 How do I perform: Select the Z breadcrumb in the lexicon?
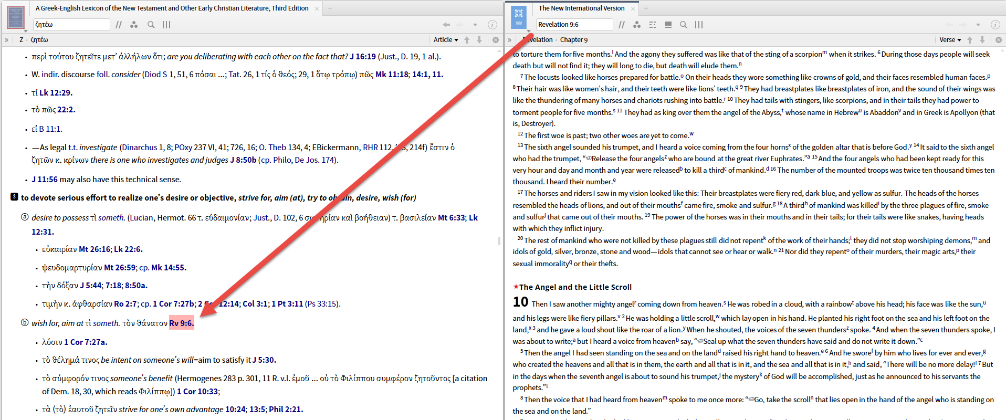pyautogui.click(x=22, y=40)
